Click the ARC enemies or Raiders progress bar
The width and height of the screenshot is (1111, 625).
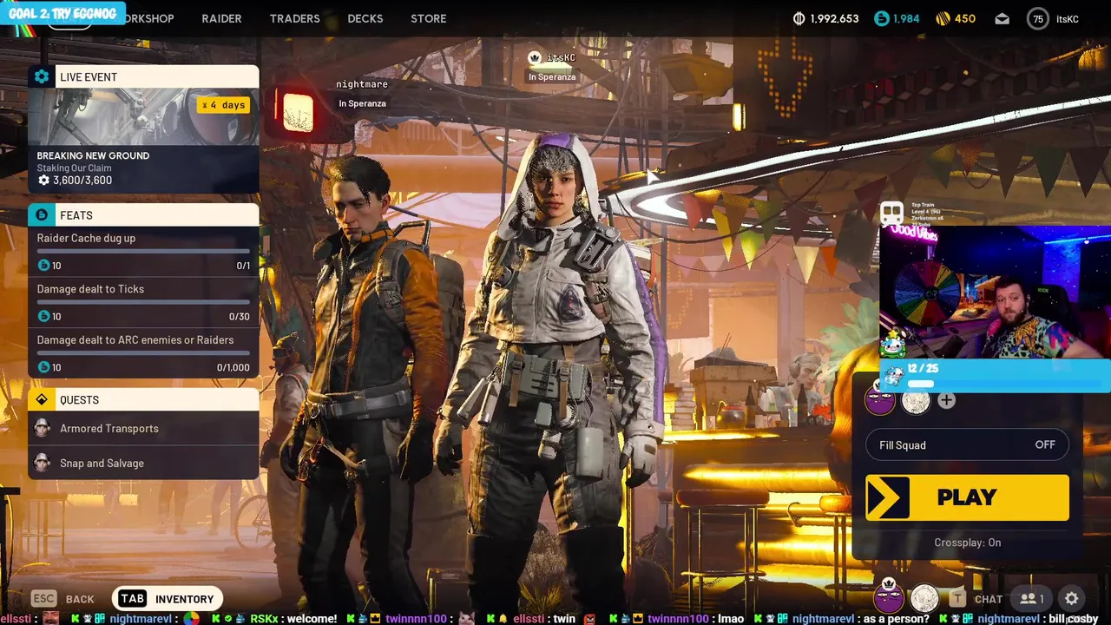(143, 353)
